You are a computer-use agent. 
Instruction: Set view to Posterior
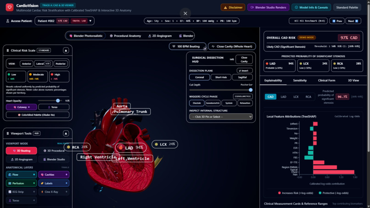[61, 64]
